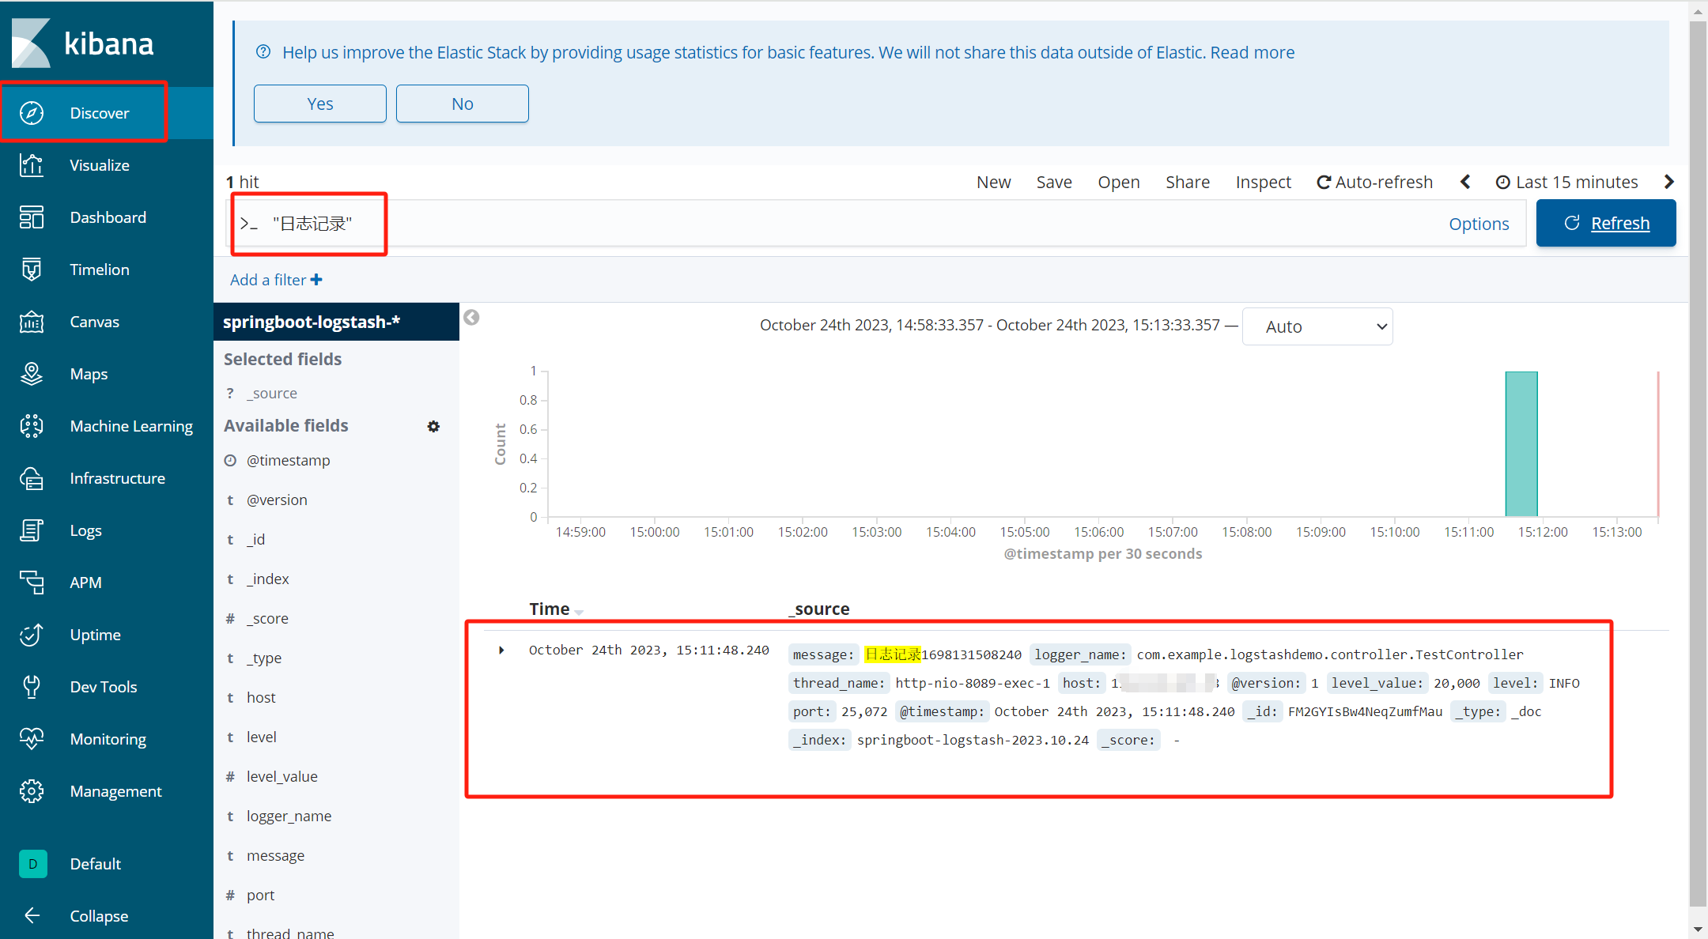Open the Timelion shield icon

click(x=32, y=270)
